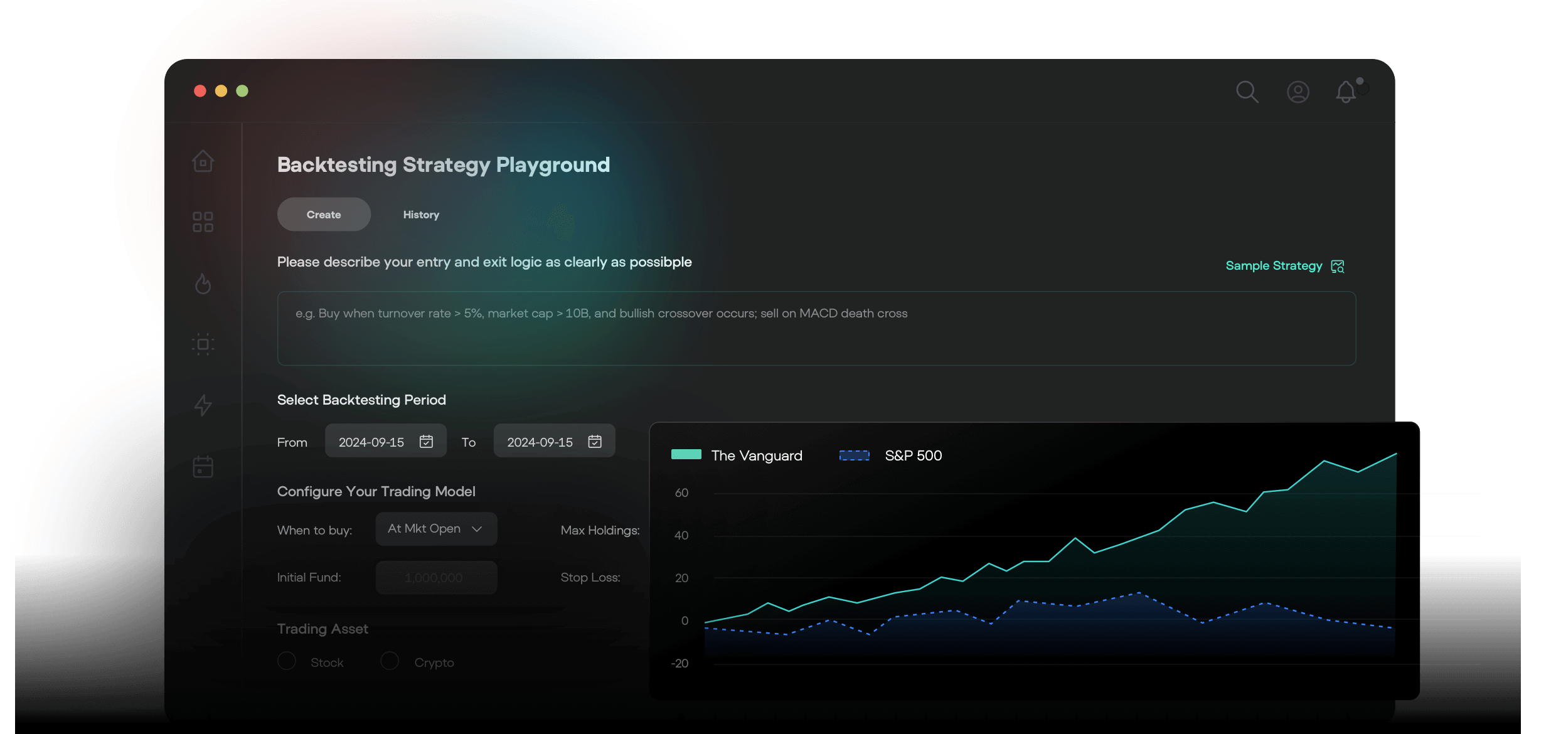Click the S&P 500 legend color swatch
The height and width of the screenshot is (734, 1556).
854,455
